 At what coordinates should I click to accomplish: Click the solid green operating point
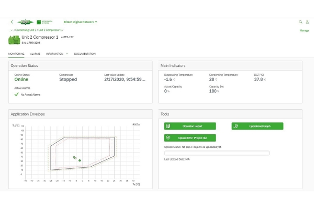[80, 160]
